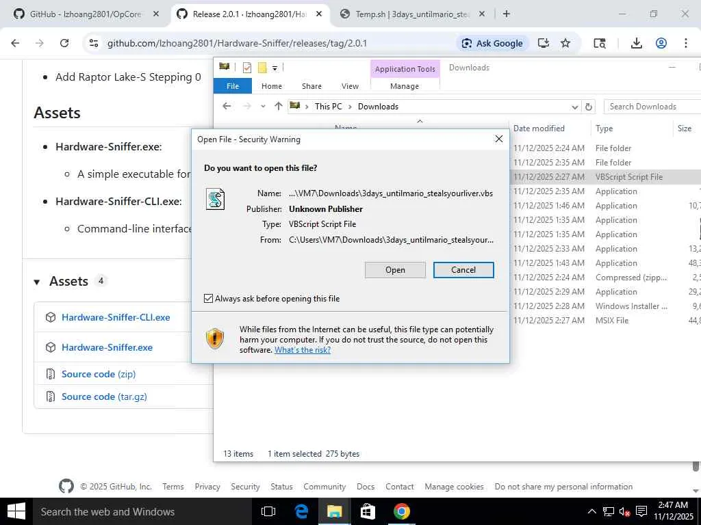Screen dimensions: 701x525
Task: Download Hardware-Sniffer-CLI.exe asset
Action: (x=116, y=317)
